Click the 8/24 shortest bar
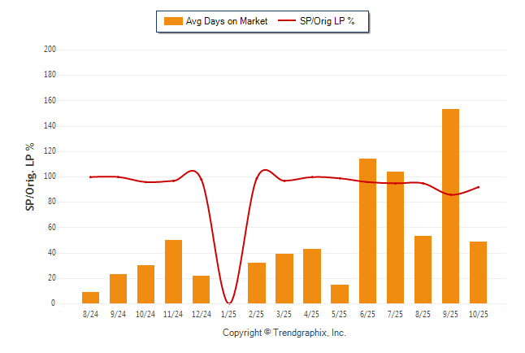Screen dimensions: 525x353 click(91, 298)
